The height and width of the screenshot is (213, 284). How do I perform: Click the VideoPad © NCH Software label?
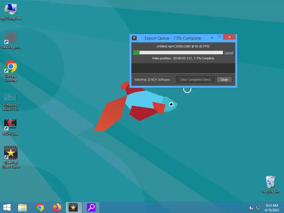point(152,80)
